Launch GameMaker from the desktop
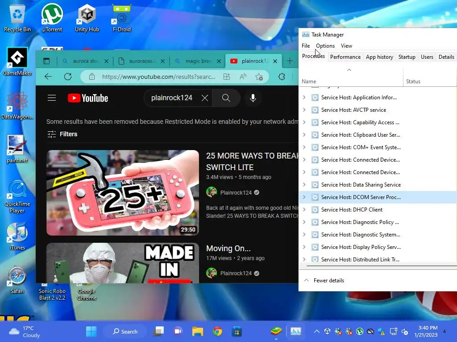Image resolution: width=457 pixels, height=342 pixels. [x=17, y=61]
